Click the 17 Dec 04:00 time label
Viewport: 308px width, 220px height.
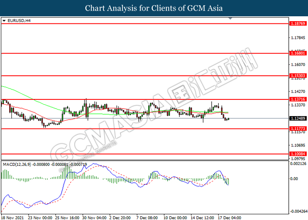pos(229,218)
